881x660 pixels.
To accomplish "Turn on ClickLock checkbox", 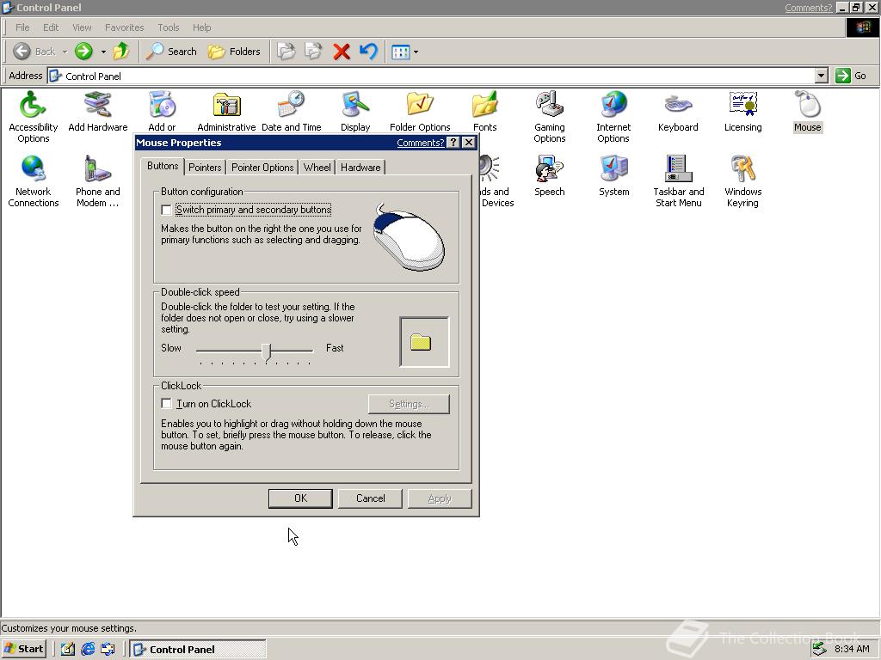I will pos(166,404).
